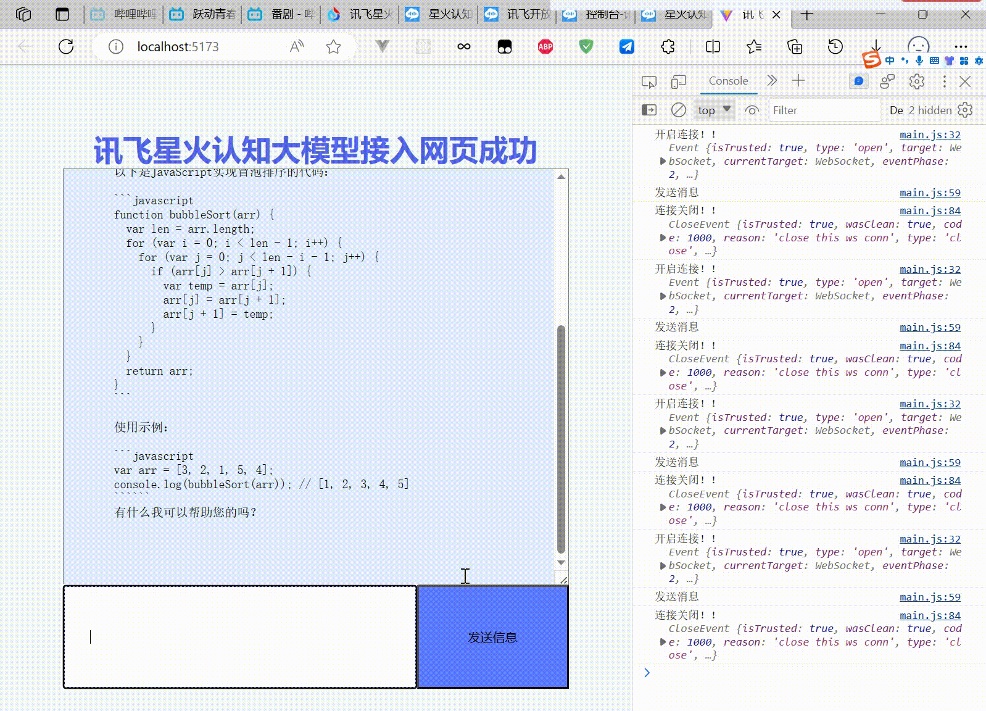
Task: Click the Sogou microphone voice input icon
Action: click(x=919, y=60)
